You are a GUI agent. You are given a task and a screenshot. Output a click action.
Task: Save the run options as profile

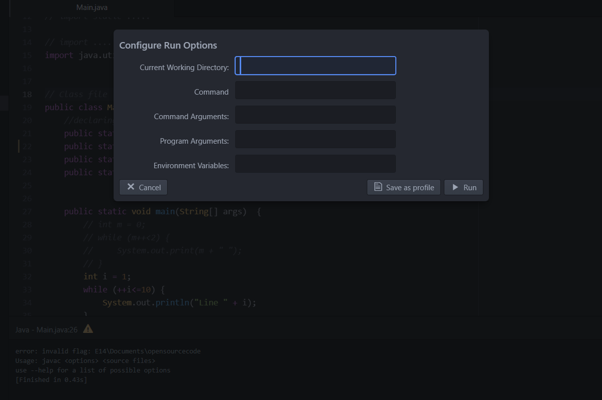(404, 187)
